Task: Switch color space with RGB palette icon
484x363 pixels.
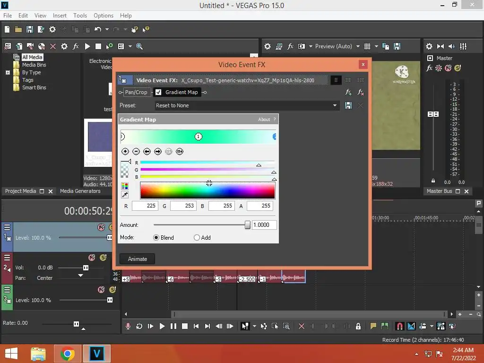Action: (x=125, y=186)
